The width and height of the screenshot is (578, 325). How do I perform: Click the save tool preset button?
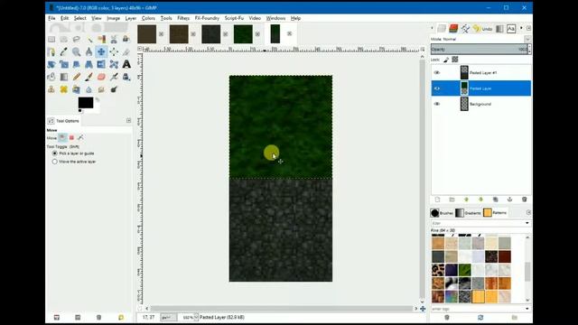(x=56, y=317)
